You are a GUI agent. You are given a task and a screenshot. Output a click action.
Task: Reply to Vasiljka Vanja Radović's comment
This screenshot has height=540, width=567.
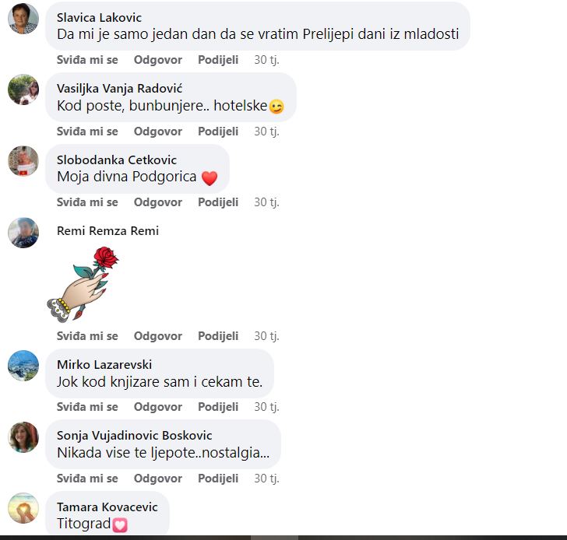coord(157,131)
